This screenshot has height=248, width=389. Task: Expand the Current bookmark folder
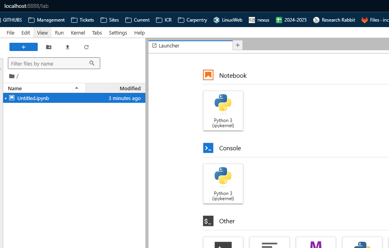[x=138, y=20]
